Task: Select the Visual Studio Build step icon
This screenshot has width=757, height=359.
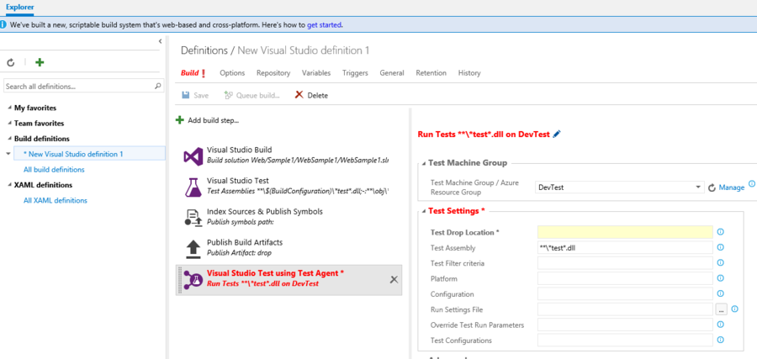Action: point(193,156)
